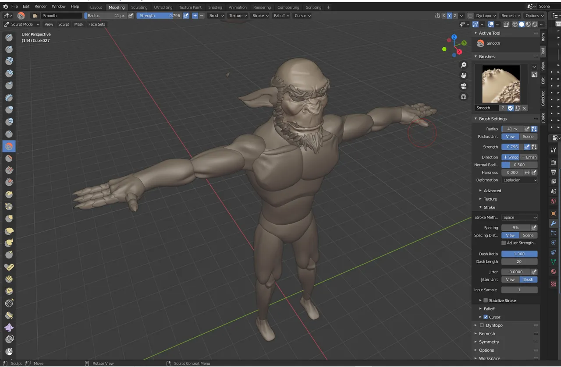561x367 pixels.
Task: Toggle Z axis symmetry
Action: click(x=455, y=15)
